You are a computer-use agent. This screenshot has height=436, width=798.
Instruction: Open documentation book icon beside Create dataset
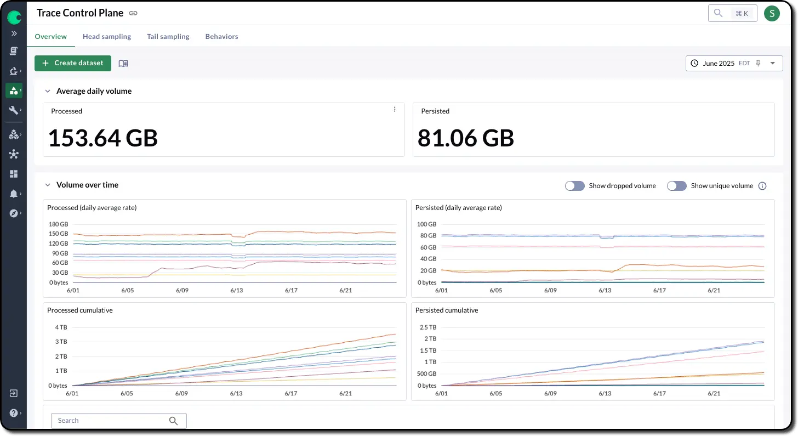coord(123,64)
